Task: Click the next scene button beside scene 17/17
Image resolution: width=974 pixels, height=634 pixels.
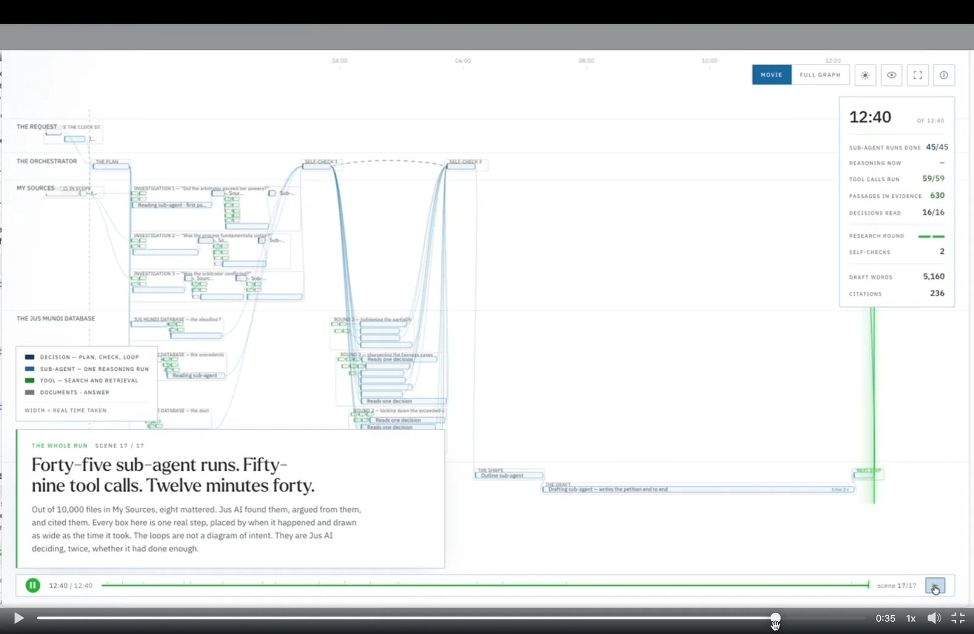Action: (935, 586)
